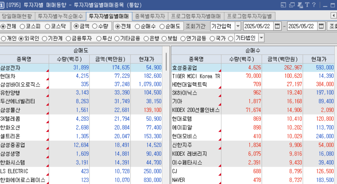Viewport: 337px width, 184px height.
Task: Select the 순매수 radio button
Action: (137, 27)
